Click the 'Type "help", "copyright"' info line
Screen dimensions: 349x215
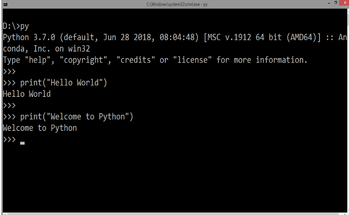[x=155, y=60]
